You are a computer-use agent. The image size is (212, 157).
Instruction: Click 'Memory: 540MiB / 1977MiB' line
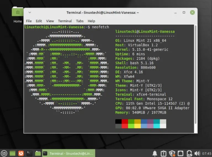141,112
